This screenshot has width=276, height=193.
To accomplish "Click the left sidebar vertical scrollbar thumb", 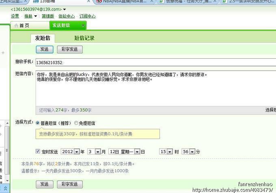I will click(7, 150).
